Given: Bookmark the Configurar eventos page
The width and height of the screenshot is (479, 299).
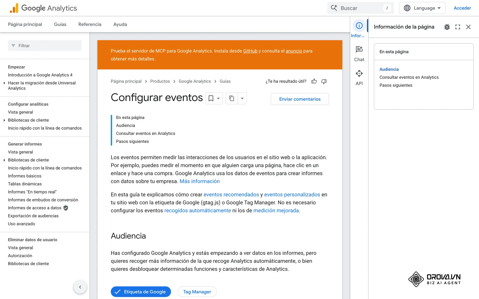Looking at the screenshot, I should click(x=211, y=98).
